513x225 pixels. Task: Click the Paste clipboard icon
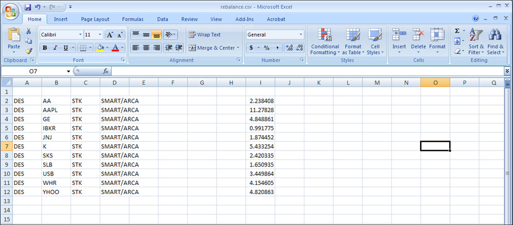(x=14, y=34)
